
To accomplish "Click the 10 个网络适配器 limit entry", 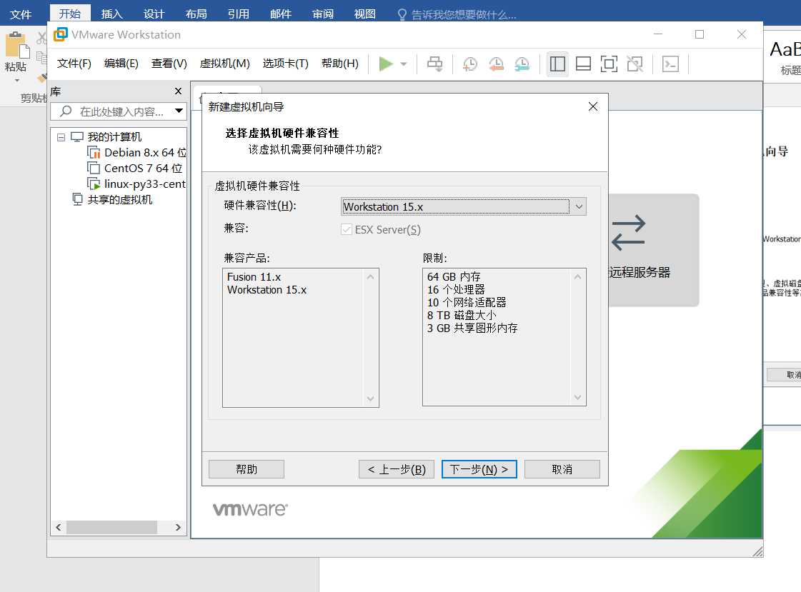I will coord(467,302).
